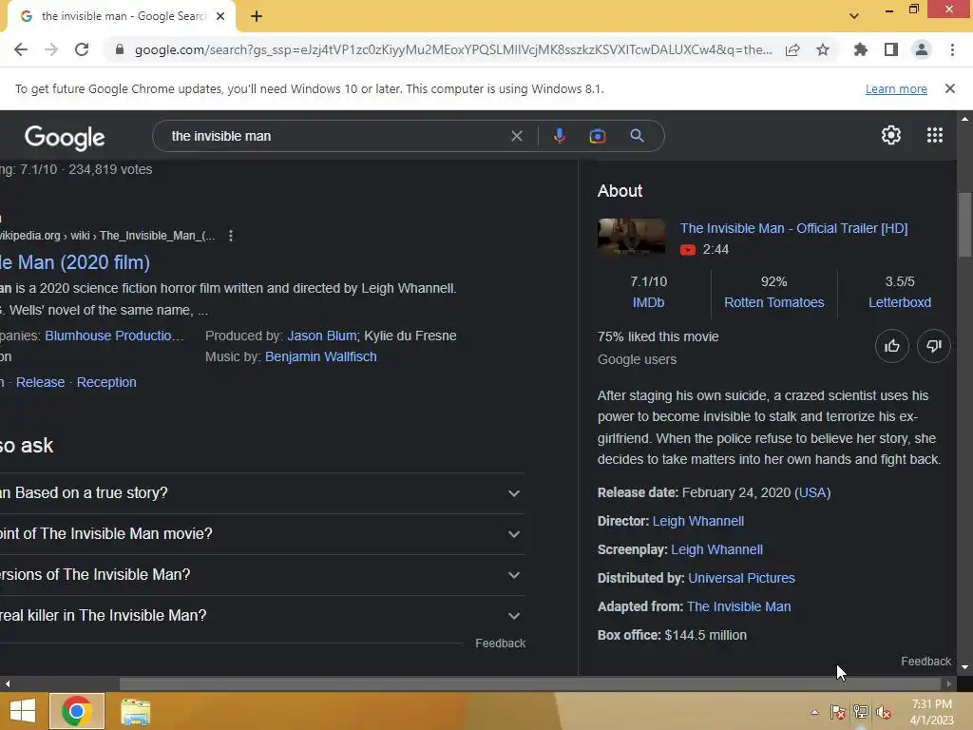This screenshot has width=973, height=730.
Task: Open the Extensions puzzle icon
Action: point(860,49)
